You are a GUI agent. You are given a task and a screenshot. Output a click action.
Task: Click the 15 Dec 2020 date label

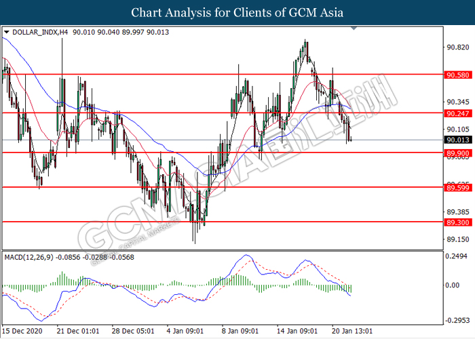point(22,331)
